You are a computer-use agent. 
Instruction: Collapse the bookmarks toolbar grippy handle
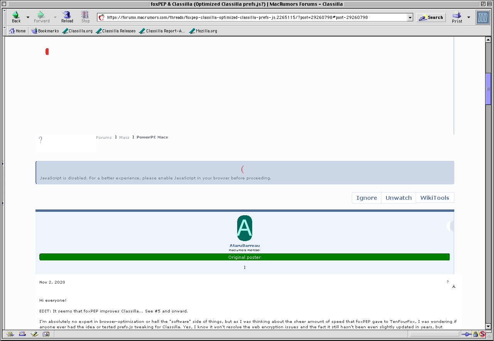[x=5, y=31]
